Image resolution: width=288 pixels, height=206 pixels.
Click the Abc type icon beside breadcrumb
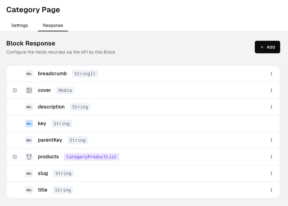pos(29,74)
